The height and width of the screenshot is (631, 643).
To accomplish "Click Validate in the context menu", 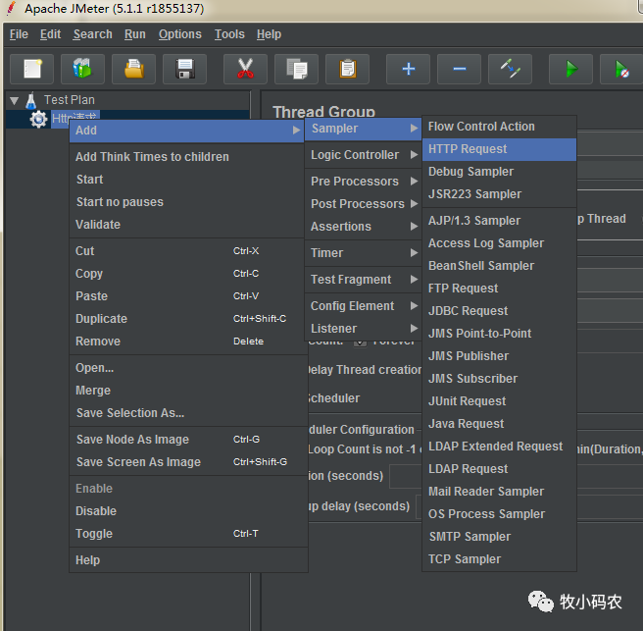I will click(186, 225).
